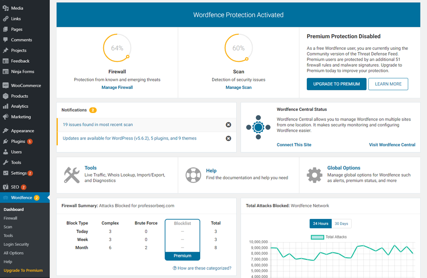Switch chart to 30 Days

tap(341, 223)
